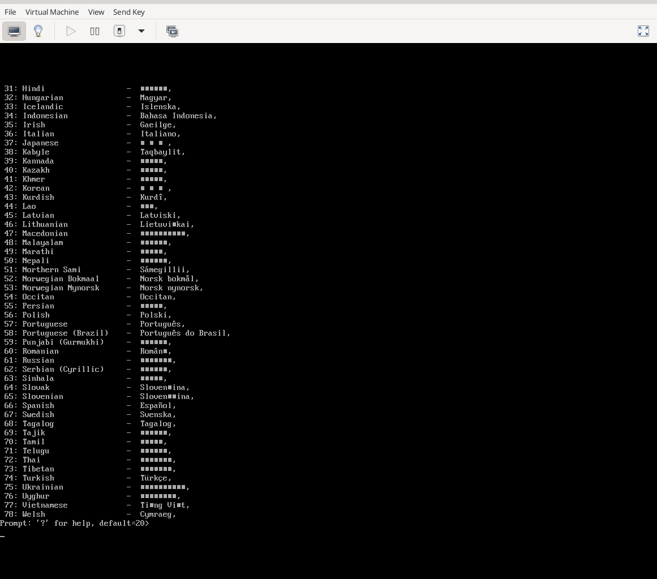Click the '33: Icelandic' row
Image resolution: width=657 pixels, height=579 pixels.
[92, 107]
